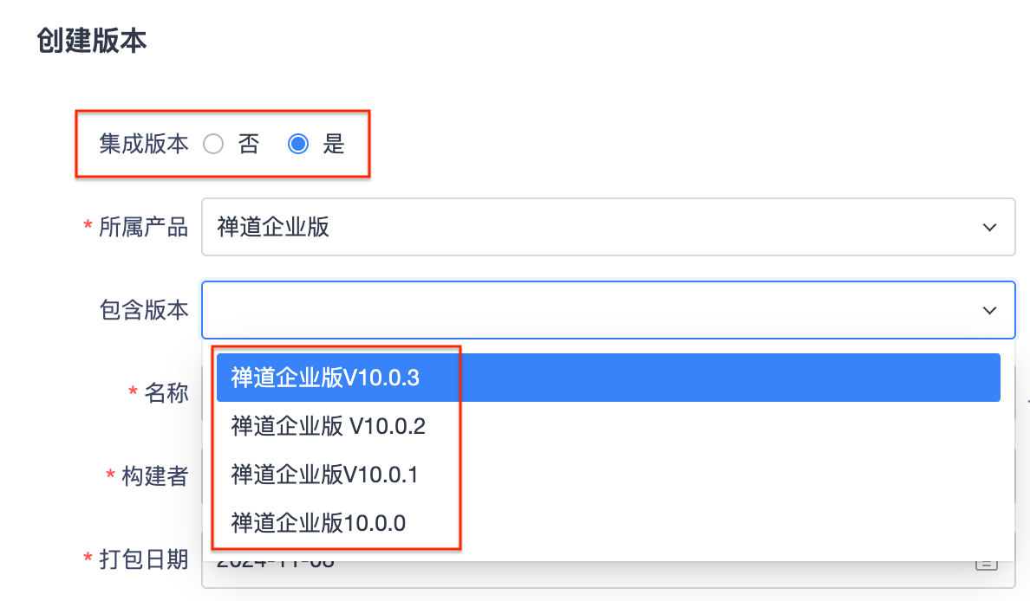1030x601 pixels.
Task: Click the 包含版本 field label
Action: pyautogui.click(x=144, y=310)
